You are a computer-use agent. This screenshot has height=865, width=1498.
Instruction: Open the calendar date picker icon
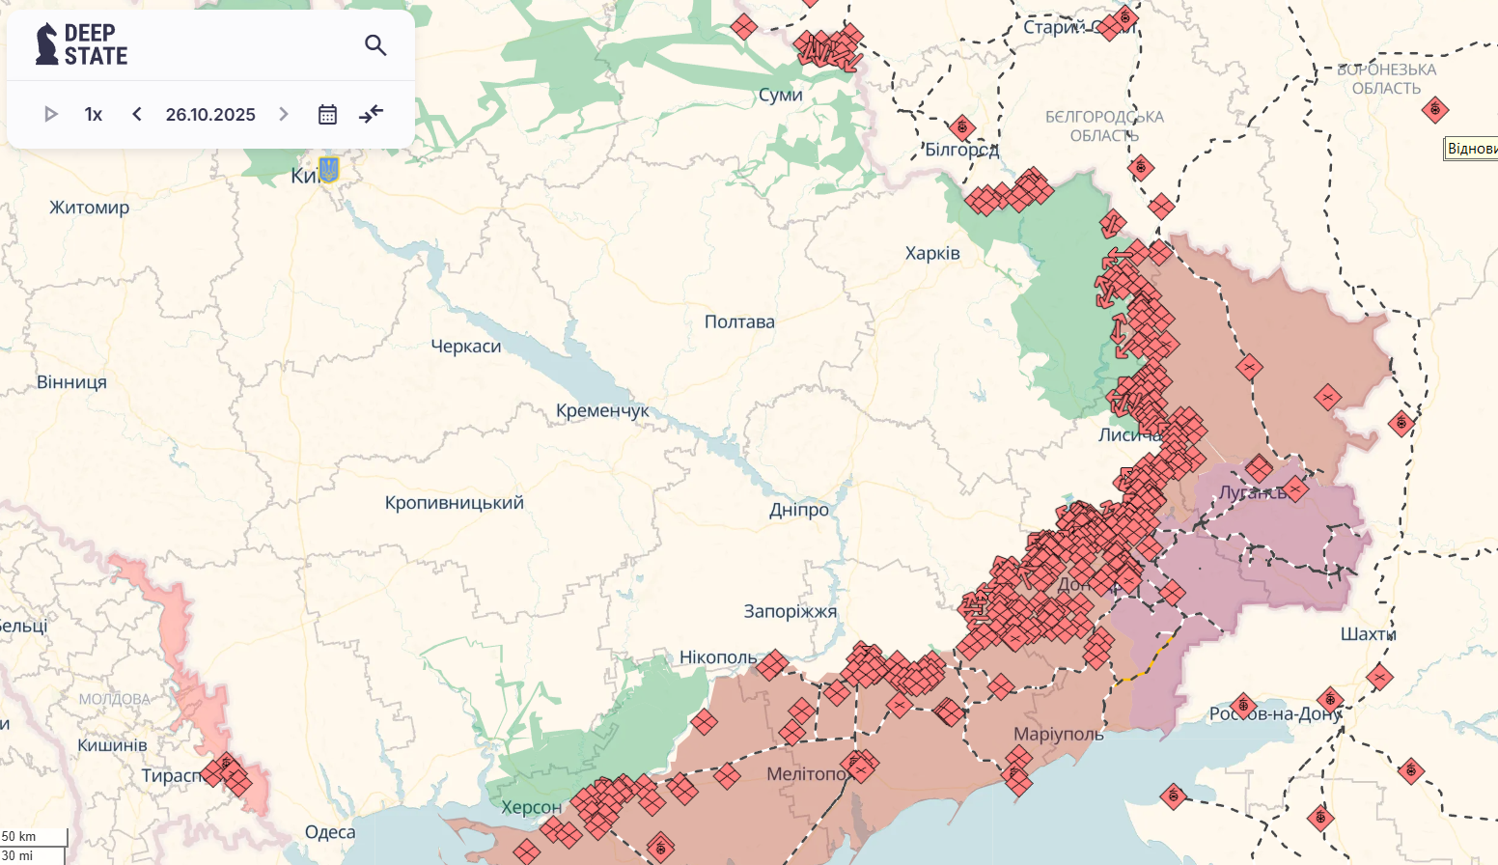click(327, 115)
